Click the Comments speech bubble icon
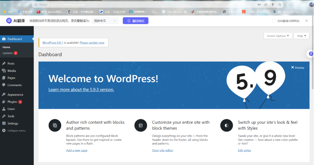 (x=4, y=85)
